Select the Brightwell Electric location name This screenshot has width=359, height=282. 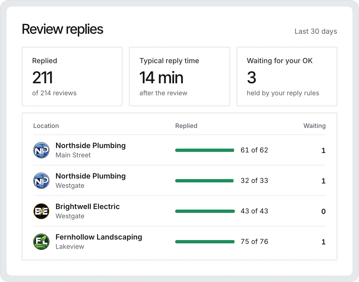(x=88, y=206)
